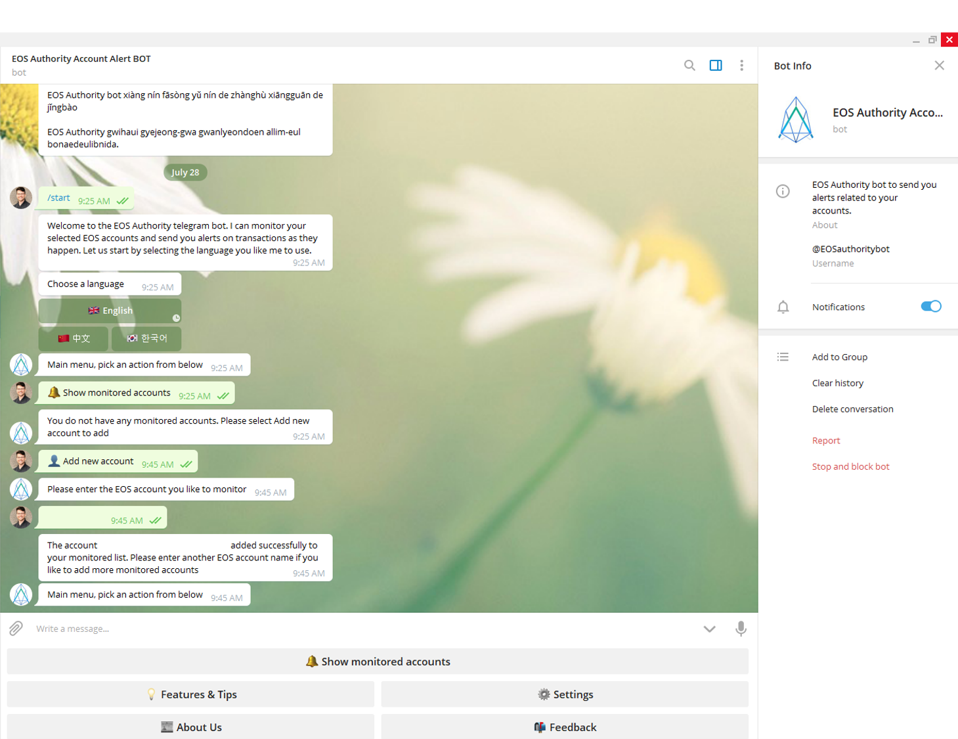Select the 한국어 language button
This screenshot has width=958, height=739.
pos(146,338)
